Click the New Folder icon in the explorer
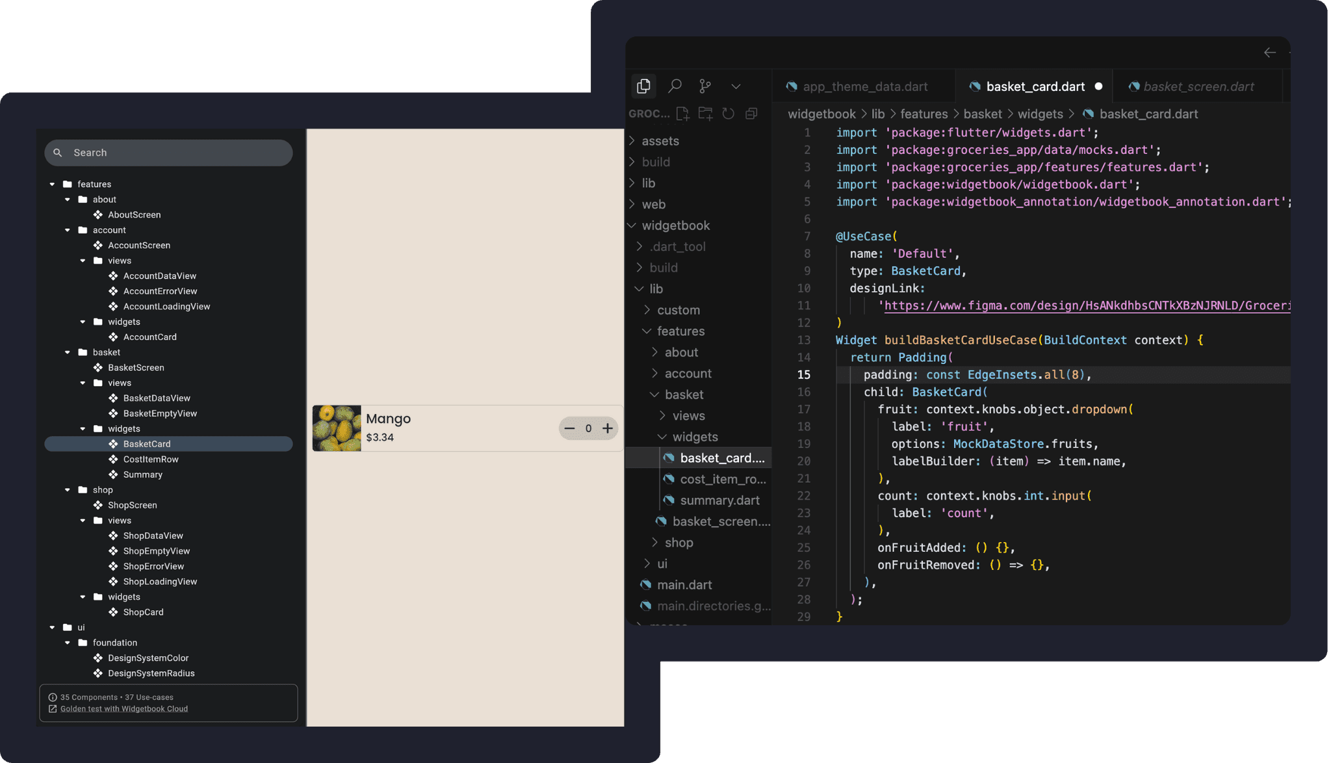The height and width of the screenshot is (763, 1331). 706,114
